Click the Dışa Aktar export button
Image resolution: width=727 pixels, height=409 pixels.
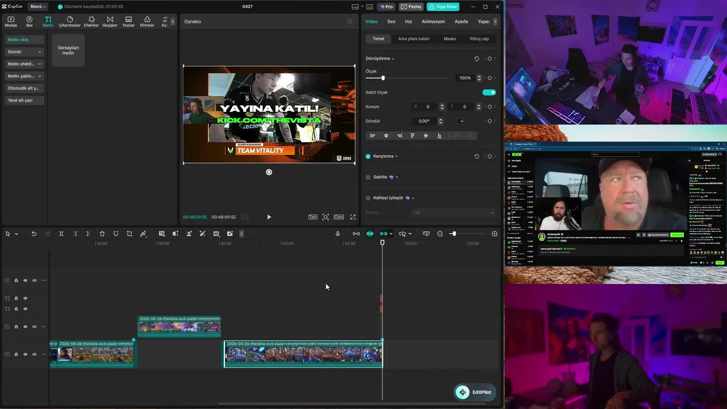point(443,6)
